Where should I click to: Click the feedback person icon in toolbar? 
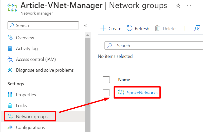[197, 28]
